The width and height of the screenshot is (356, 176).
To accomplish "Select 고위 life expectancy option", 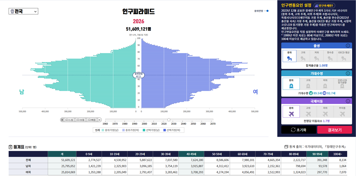I will (x=308, y=84).
